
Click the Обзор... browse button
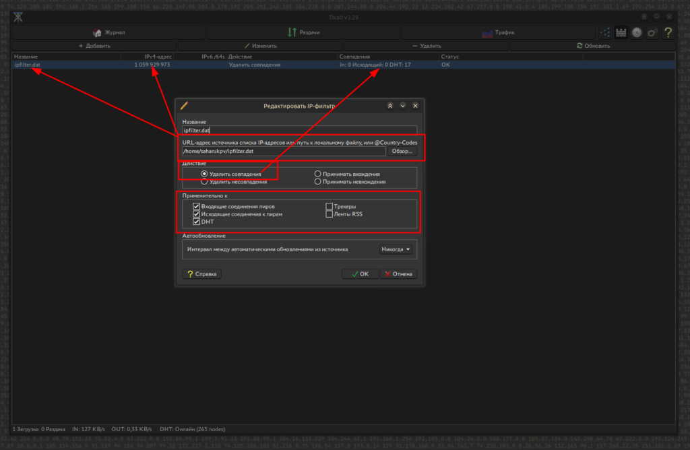[x=402, y=152]
